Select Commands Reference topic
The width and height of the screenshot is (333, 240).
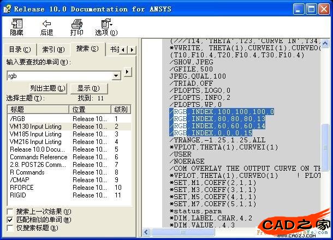(69, 157)
